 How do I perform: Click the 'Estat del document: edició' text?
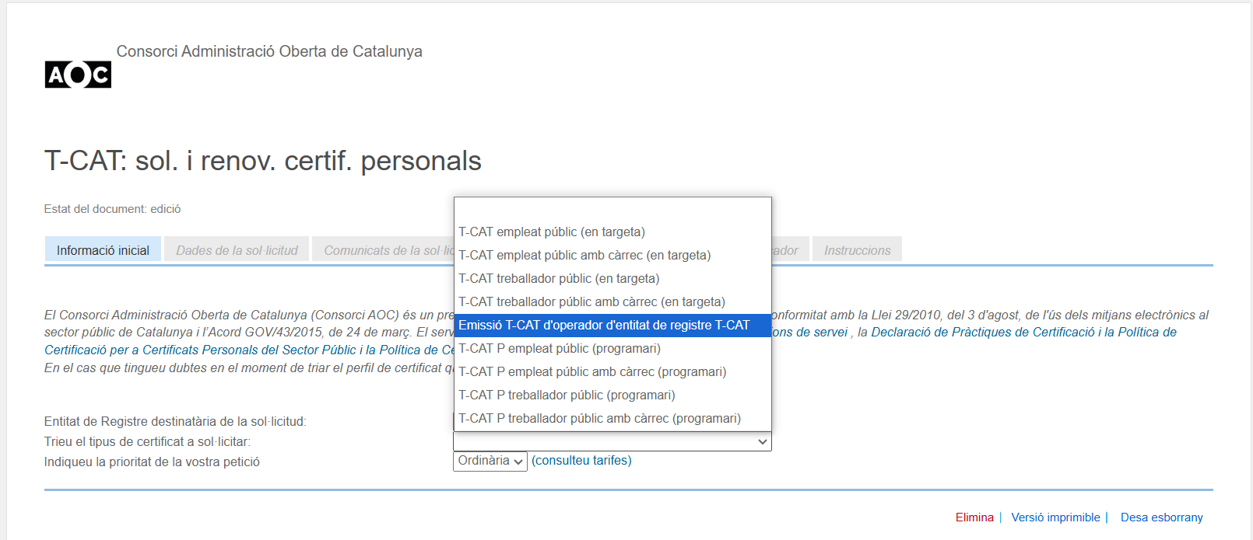pyautogui.click(x=112, y=209)
